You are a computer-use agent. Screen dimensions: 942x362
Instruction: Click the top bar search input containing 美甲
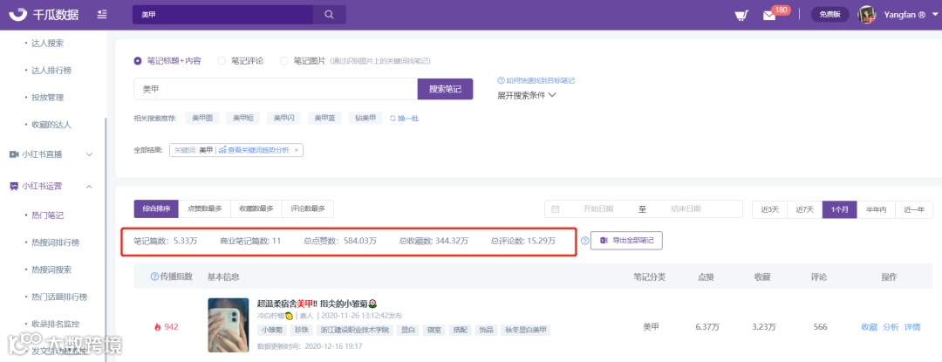pyautogui.click(x=223, y=15)
